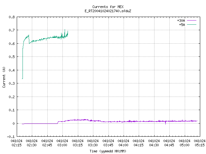The image size is (206, 154).
Task: Click the y-axis tick value 0.4
Action: (12, 70)
